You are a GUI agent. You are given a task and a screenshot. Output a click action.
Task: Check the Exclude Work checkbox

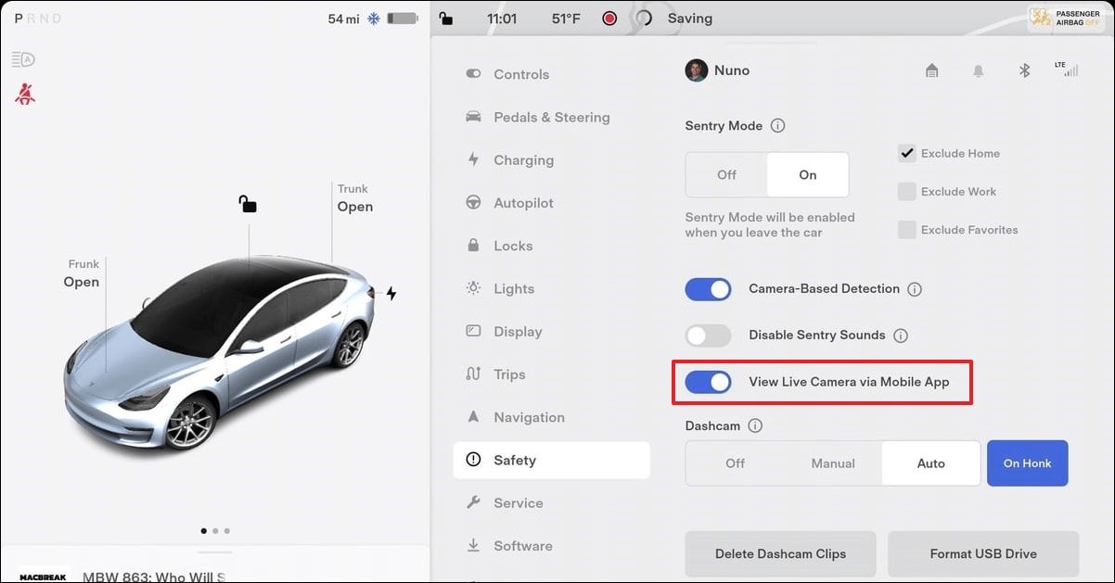[907, 192]
